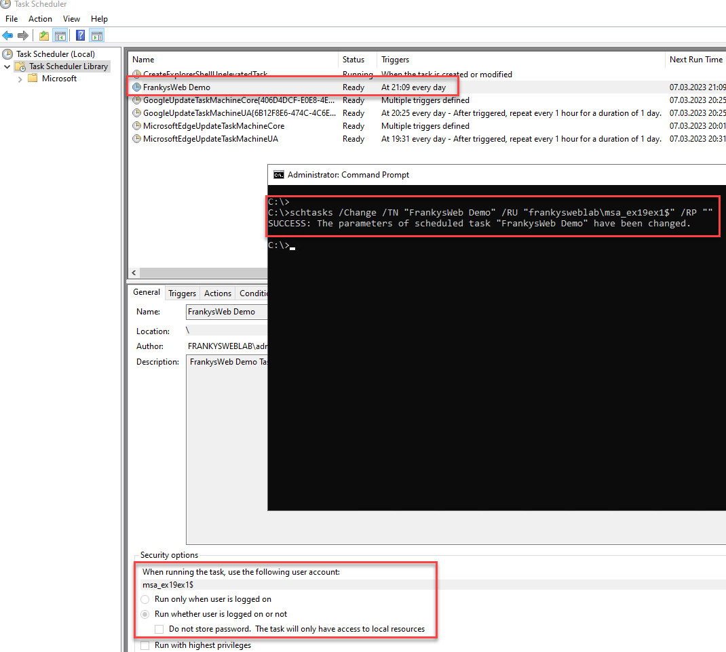Screen dimensions: 726x652
Task: Sort tasks by the Status column header
Action: (354, 60)
